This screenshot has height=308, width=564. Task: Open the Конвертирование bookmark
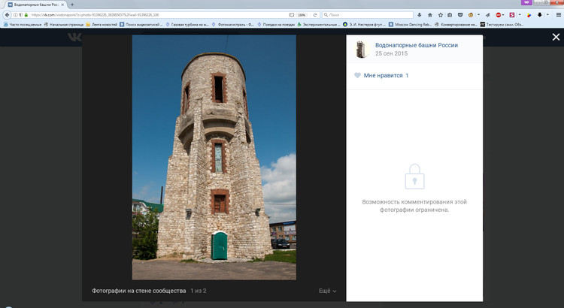tap(456, 25)
